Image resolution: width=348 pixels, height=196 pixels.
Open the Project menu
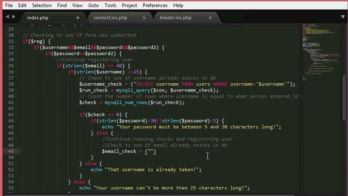pos(129,5)
